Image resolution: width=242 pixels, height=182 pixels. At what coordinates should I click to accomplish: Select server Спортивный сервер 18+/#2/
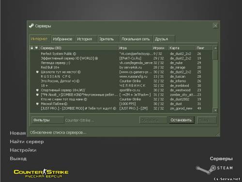coord(121,90)
